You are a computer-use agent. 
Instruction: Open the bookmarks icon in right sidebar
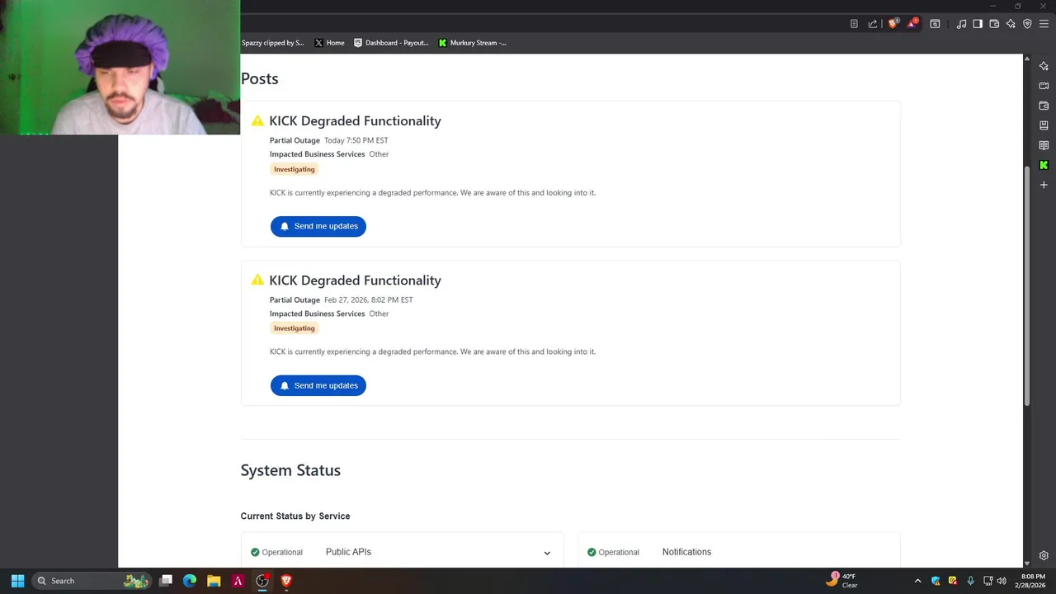(1044, 125)
